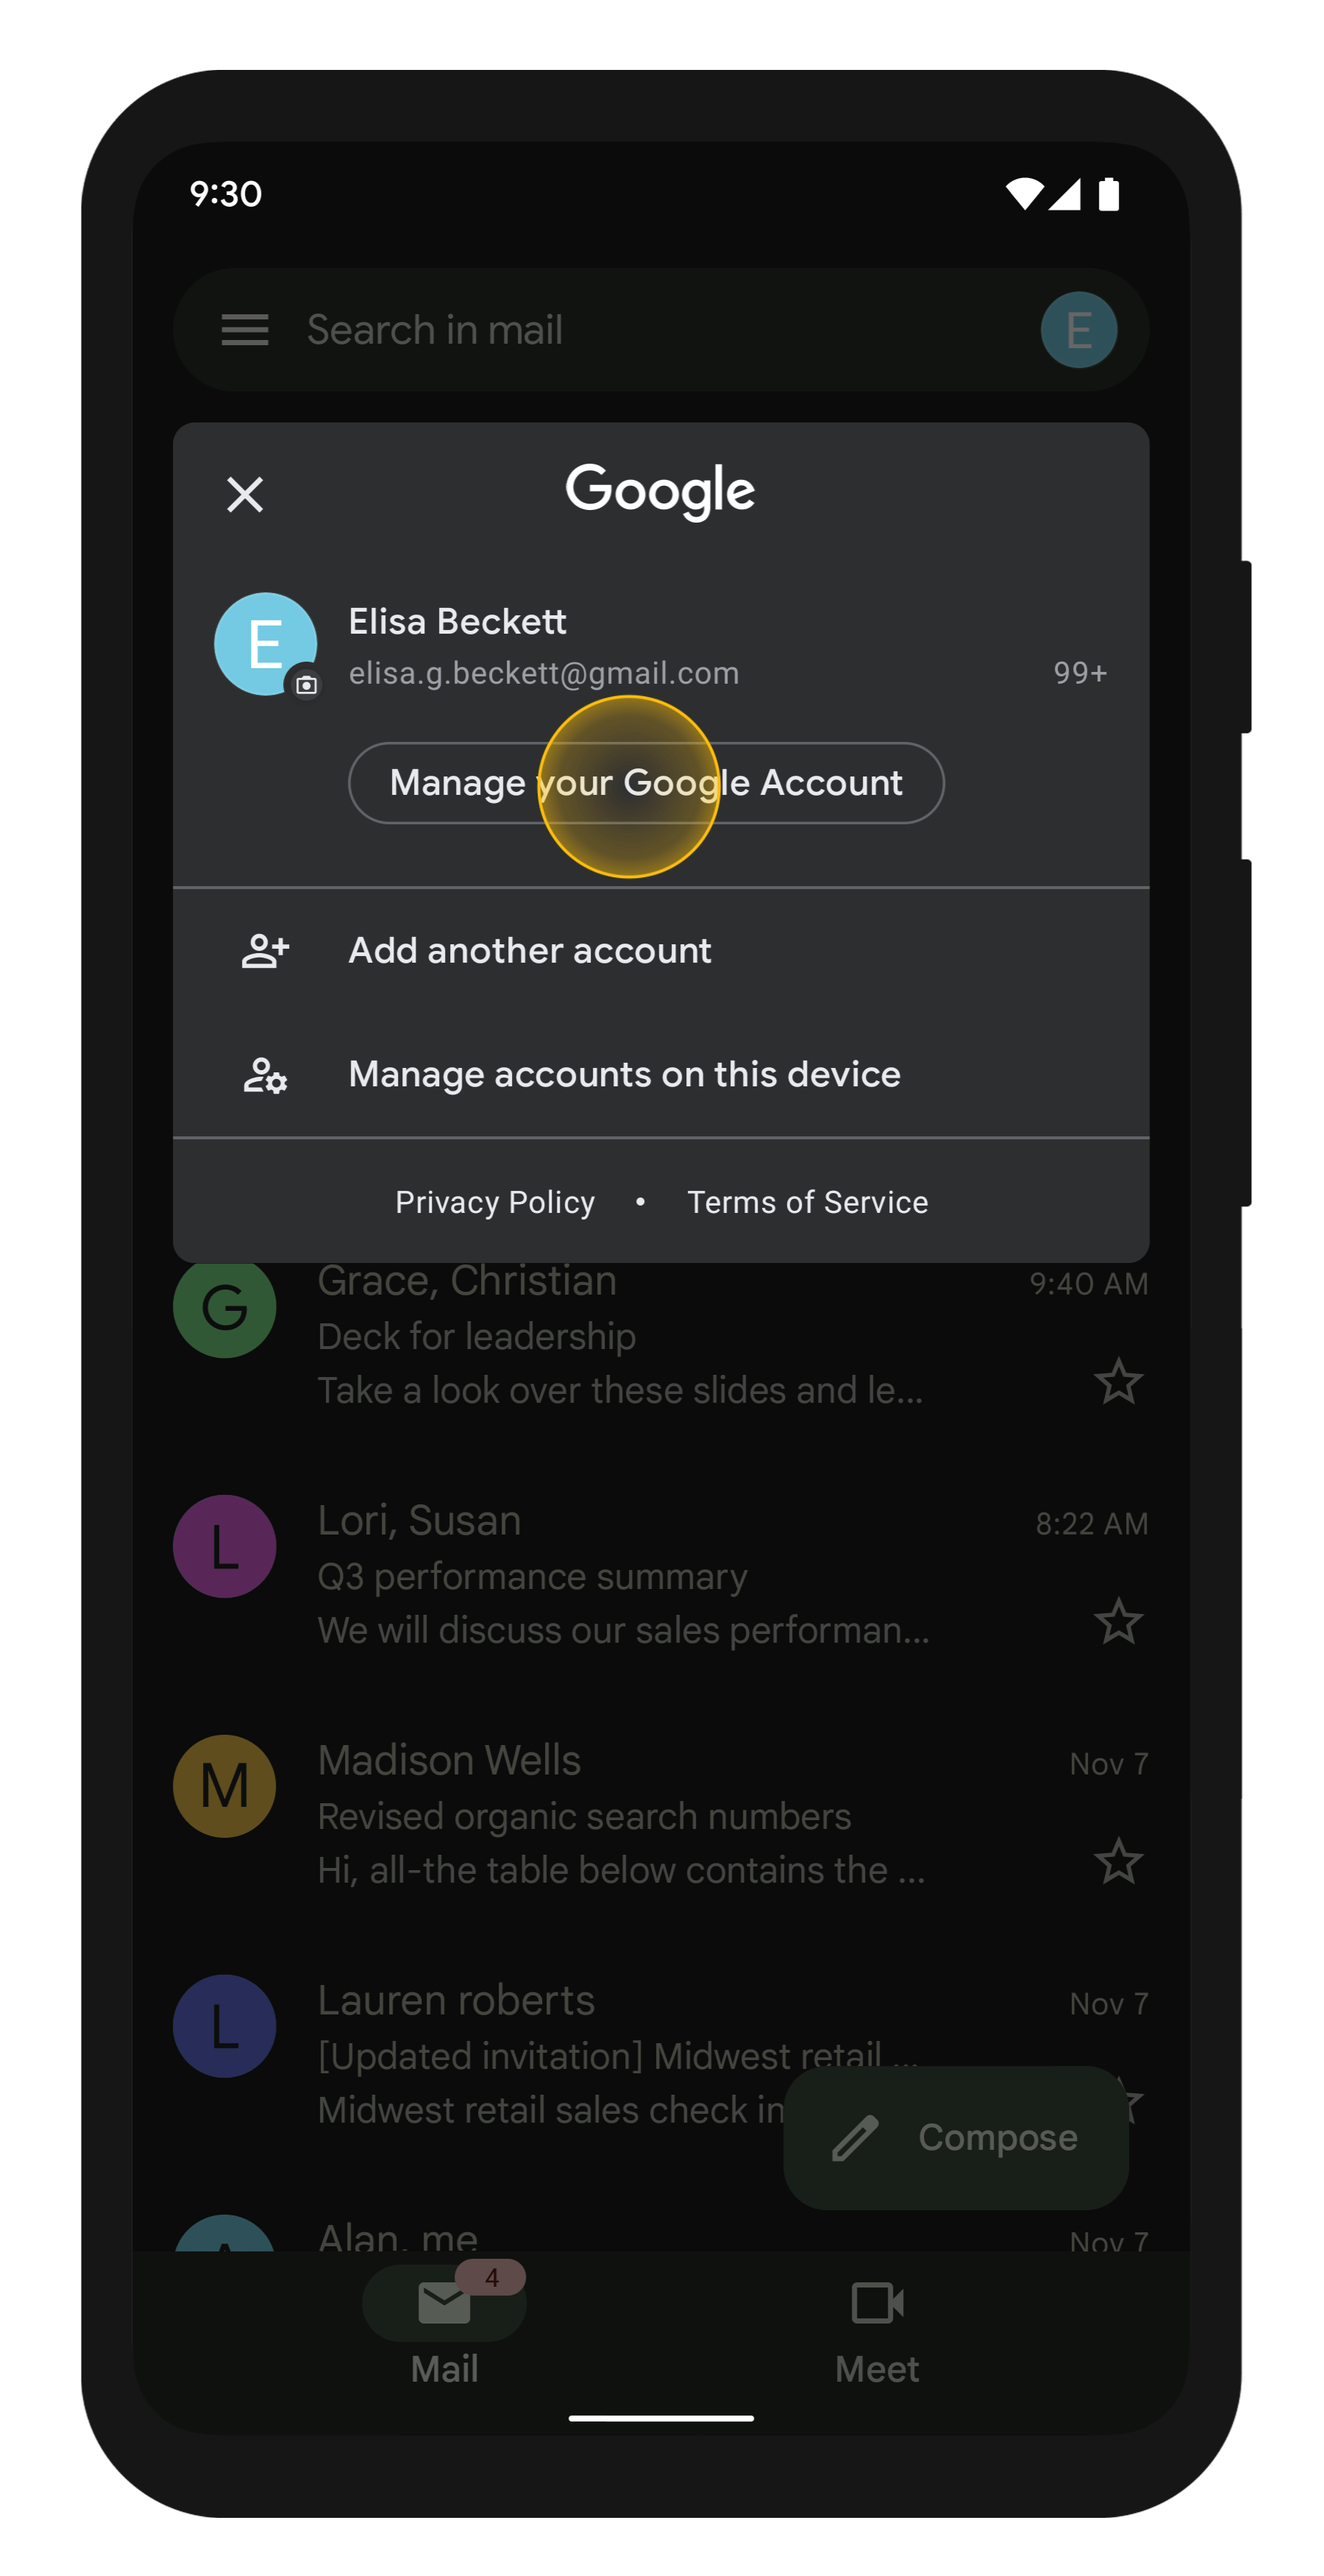Viewport: 1324px width, 2576px height.
Task: Open Manage accounts on this device
Action: coord(624,1075)
